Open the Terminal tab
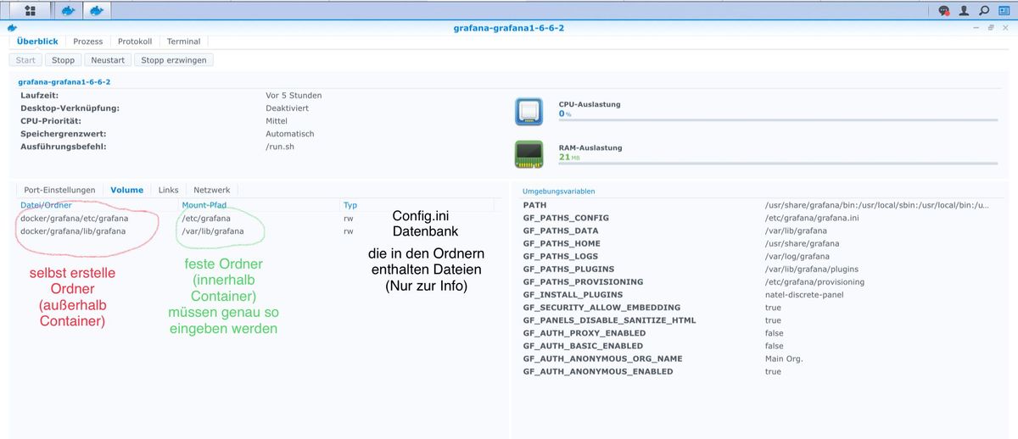1018x439 pixels. 183,41
